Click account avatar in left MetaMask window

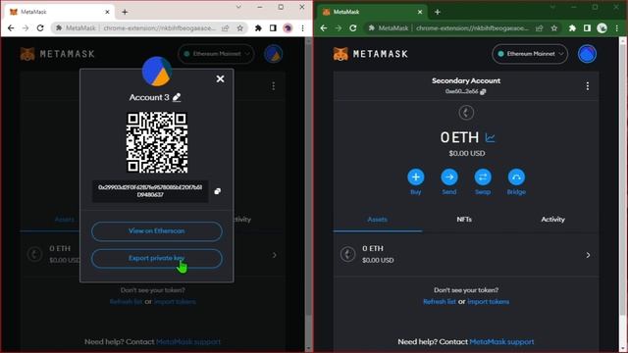point(274,54)
